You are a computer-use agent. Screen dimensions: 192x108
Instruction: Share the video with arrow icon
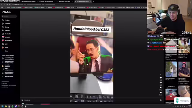point(161,93)
